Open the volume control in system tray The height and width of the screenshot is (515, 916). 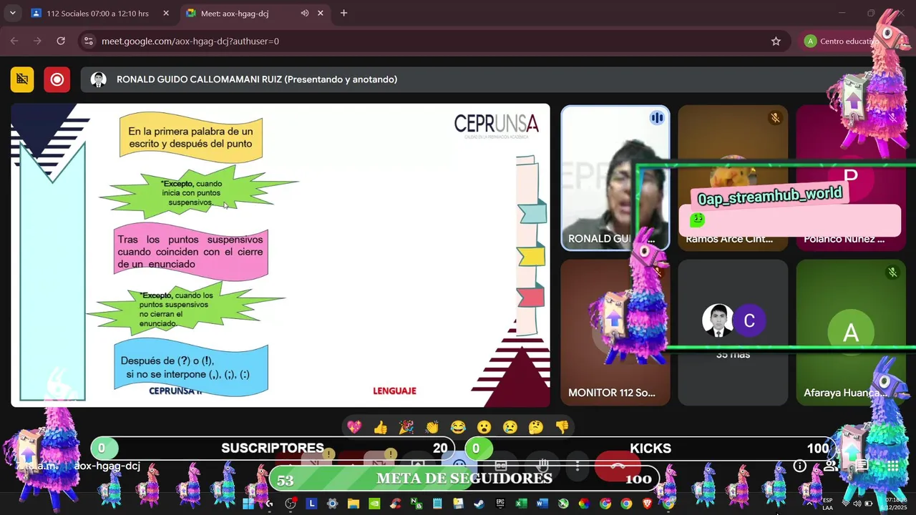[x=857, y=504]
